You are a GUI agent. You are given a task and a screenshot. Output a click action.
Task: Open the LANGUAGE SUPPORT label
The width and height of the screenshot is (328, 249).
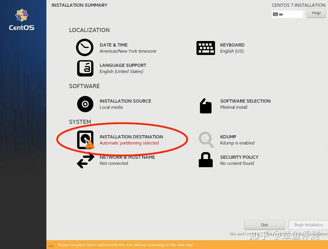[123, 65]
